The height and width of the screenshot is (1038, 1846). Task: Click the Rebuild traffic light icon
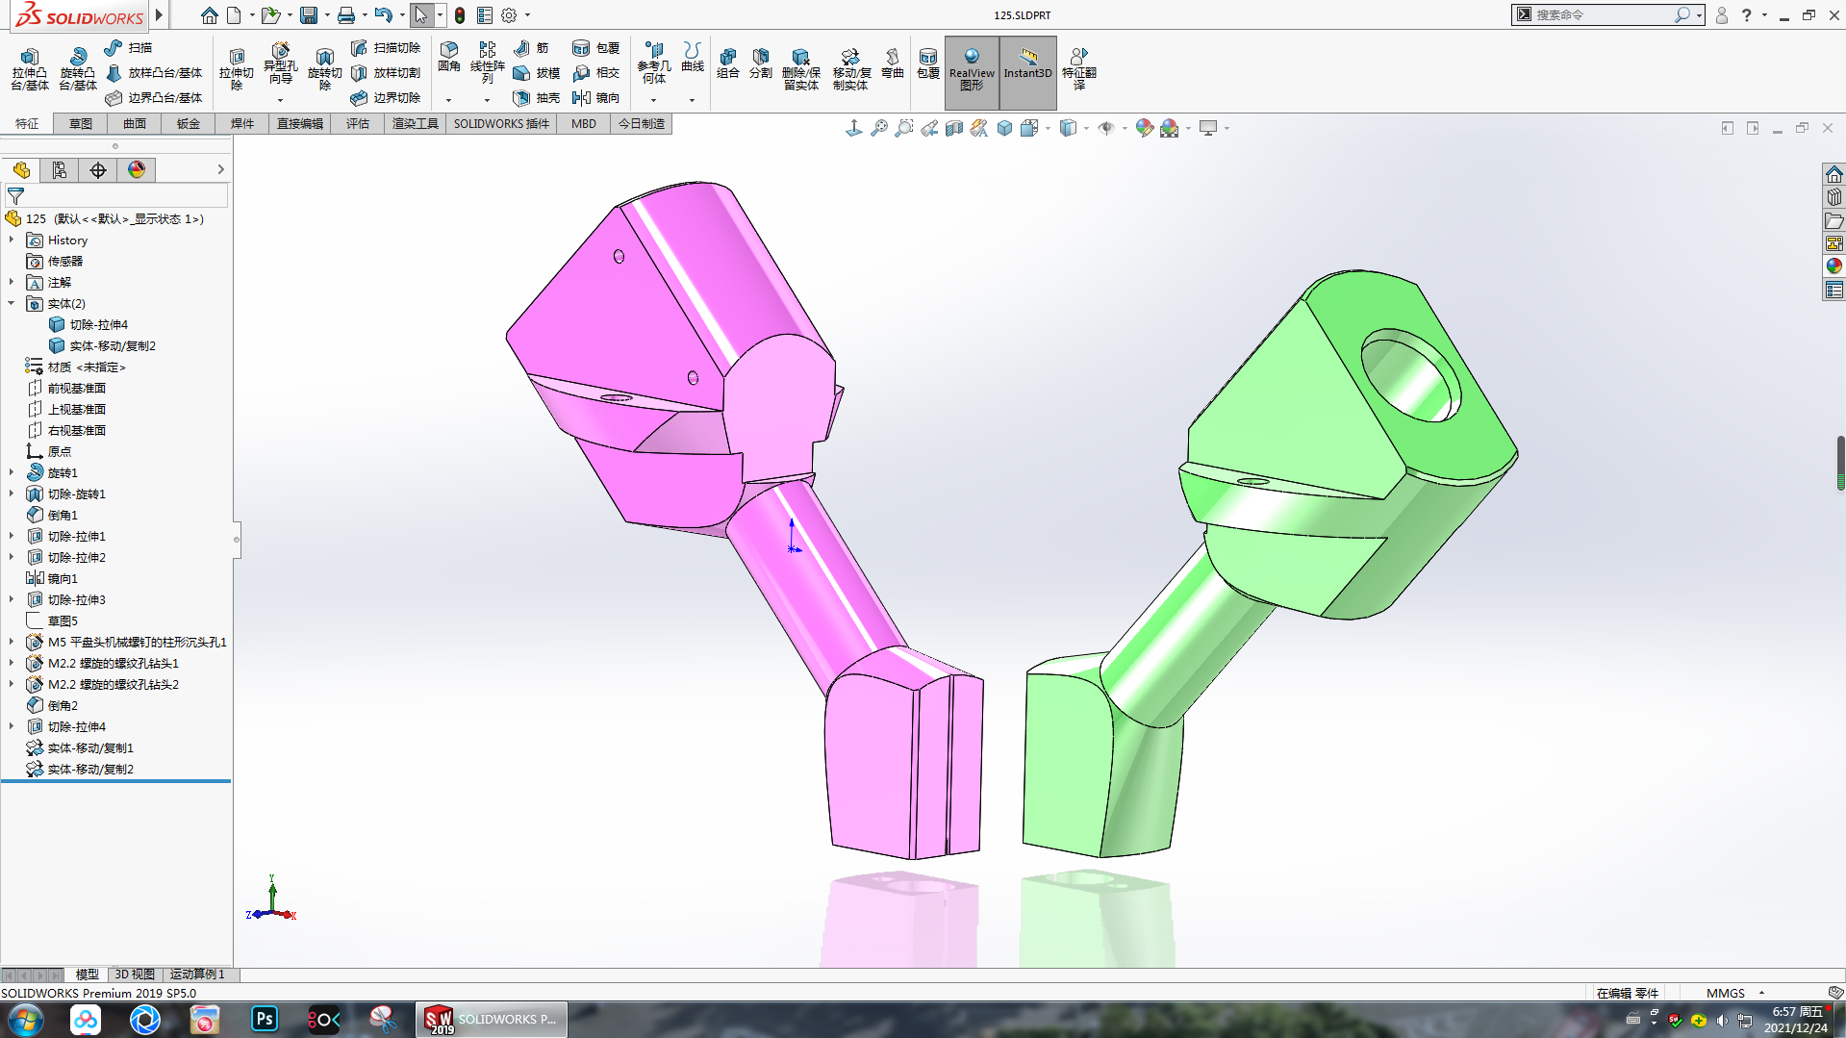coord(460,15)
